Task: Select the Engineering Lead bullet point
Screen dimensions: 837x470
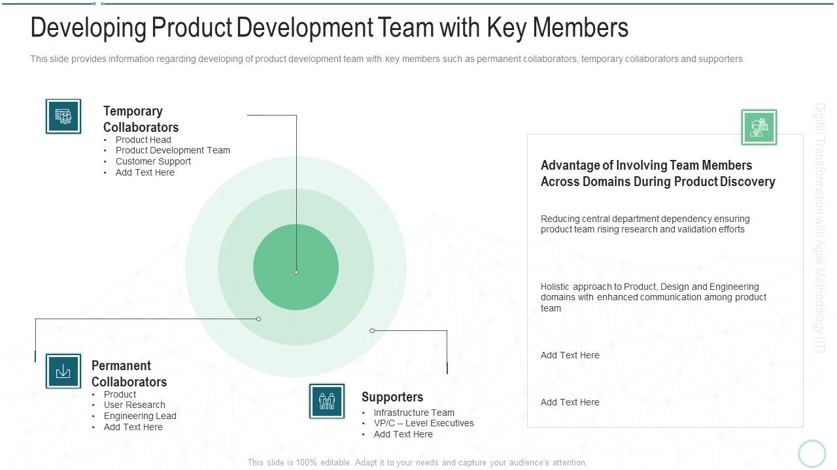Action: [140, 416]
